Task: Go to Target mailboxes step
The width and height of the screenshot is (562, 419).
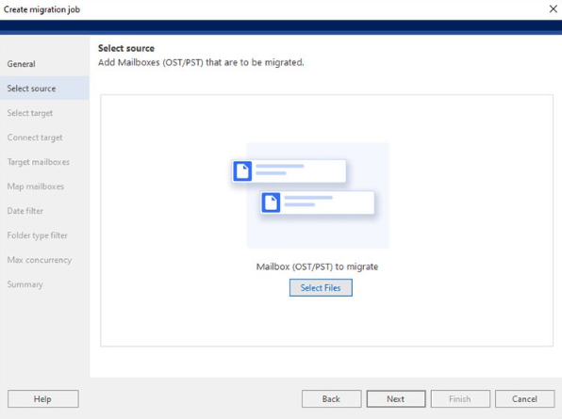Action: 39,162
